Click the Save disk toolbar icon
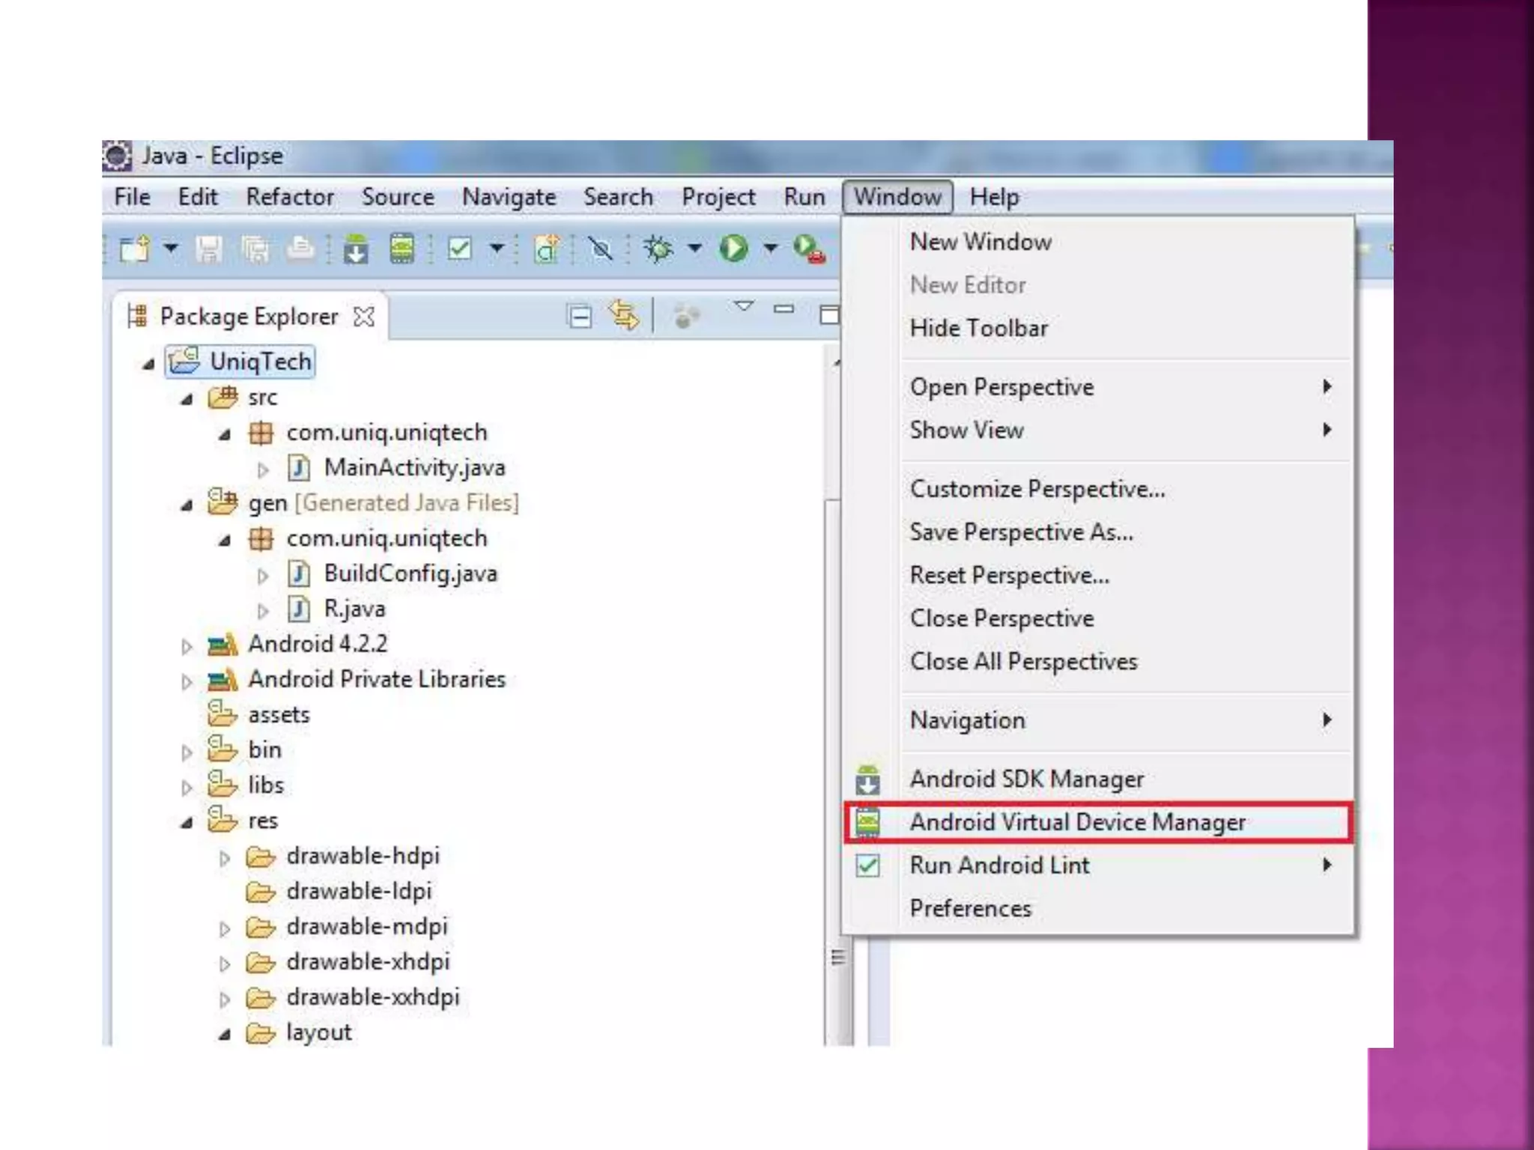This screenshot has width=1534, height=1150. tap(209, 249)
